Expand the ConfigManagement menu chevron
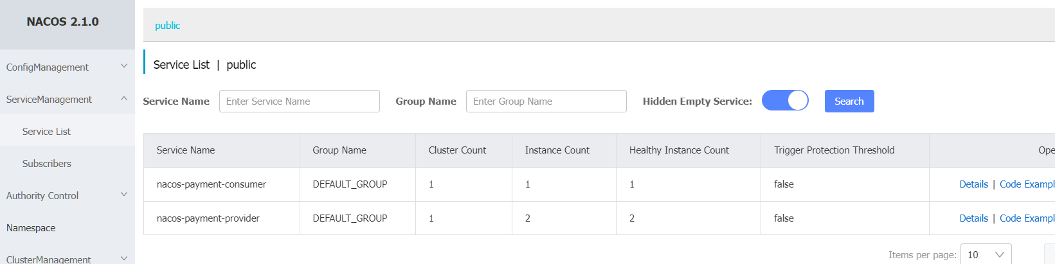The width and height of the screenshot is (1055, 264). pyautogui.click(x=124, y=66)
